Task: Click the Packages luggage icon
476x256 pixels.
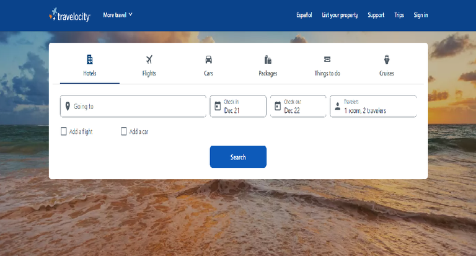Action: coord(268,60)
